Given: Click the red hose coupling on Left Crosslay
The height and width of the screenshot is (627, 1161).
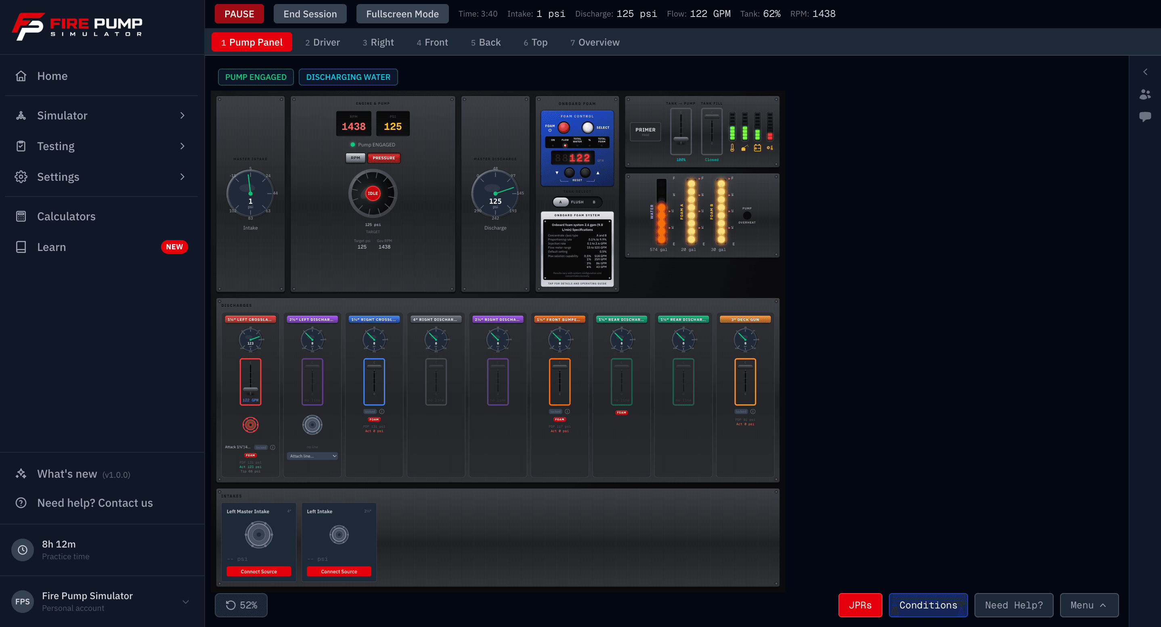Looking at the screenshot, I should (x=250, y=424).
